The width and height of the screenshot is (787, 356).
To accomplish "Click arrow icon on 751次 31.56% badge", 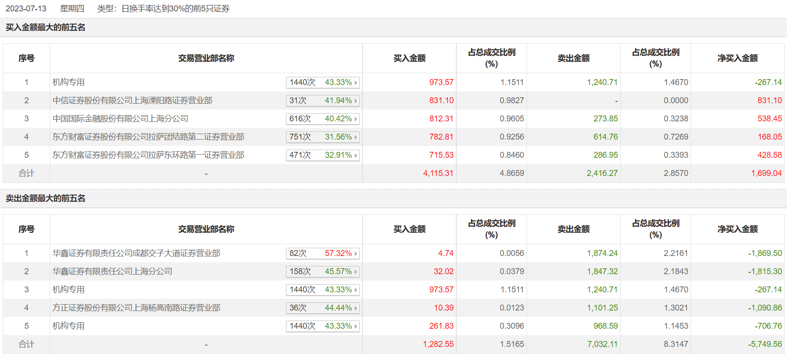I will point(356,137).
